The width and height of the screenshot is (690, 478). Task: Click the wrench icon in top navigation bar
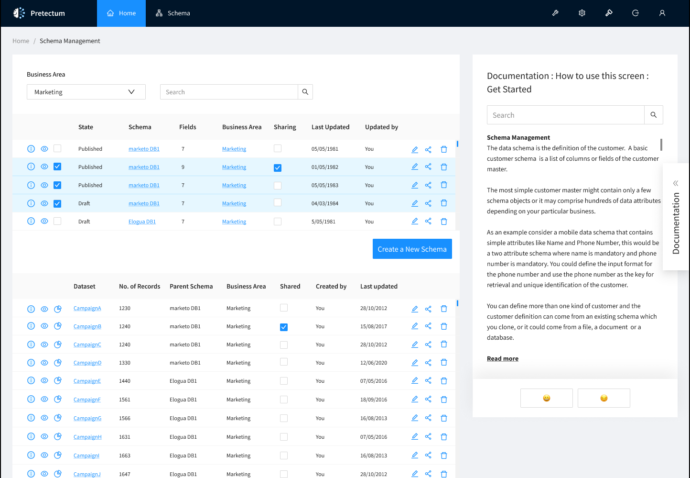[555, 13]
